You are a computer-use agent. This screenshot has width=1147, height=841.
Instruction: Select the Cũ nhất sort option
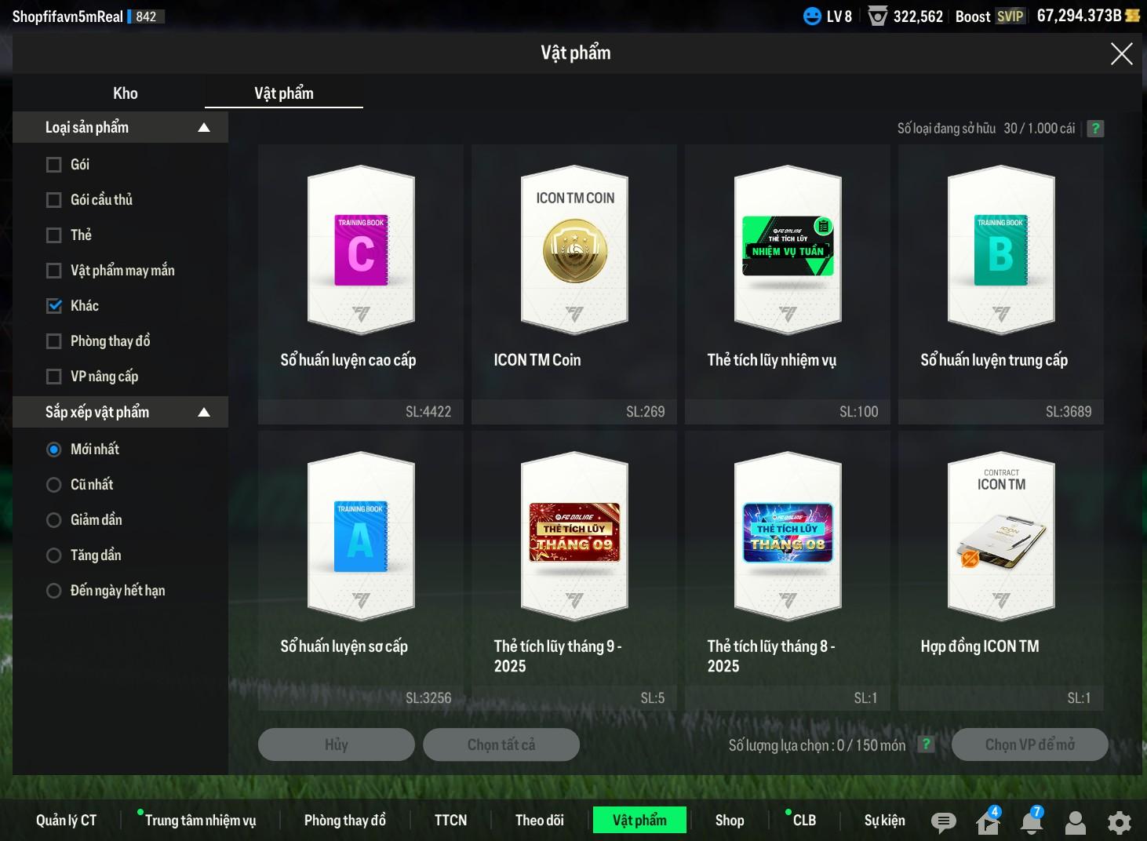click(x=54, y=485)
